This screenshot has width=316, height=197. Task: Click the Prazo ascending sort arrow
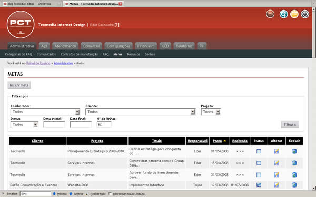(225, 141)
